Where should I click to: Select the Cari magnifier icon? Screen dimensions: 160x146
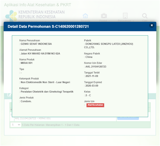click(x=145, y=16)
